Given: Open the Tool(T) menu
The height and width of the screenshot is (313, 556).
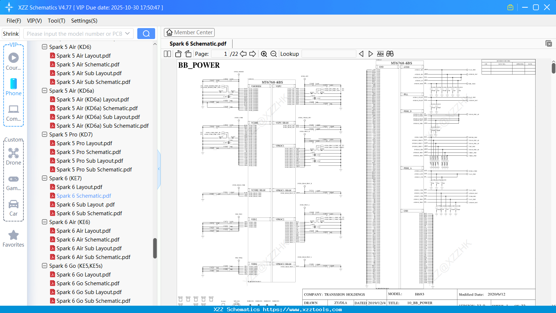Looking at the screenshot, I should (56, 21).
